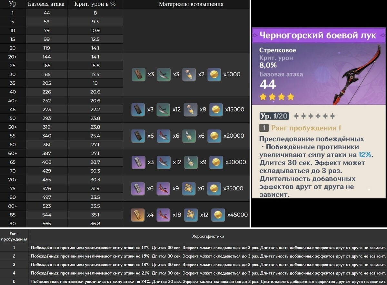Click the base attack cell "226"
The height and width of the screenshot is (285, 387).
[x=47, y=92]
